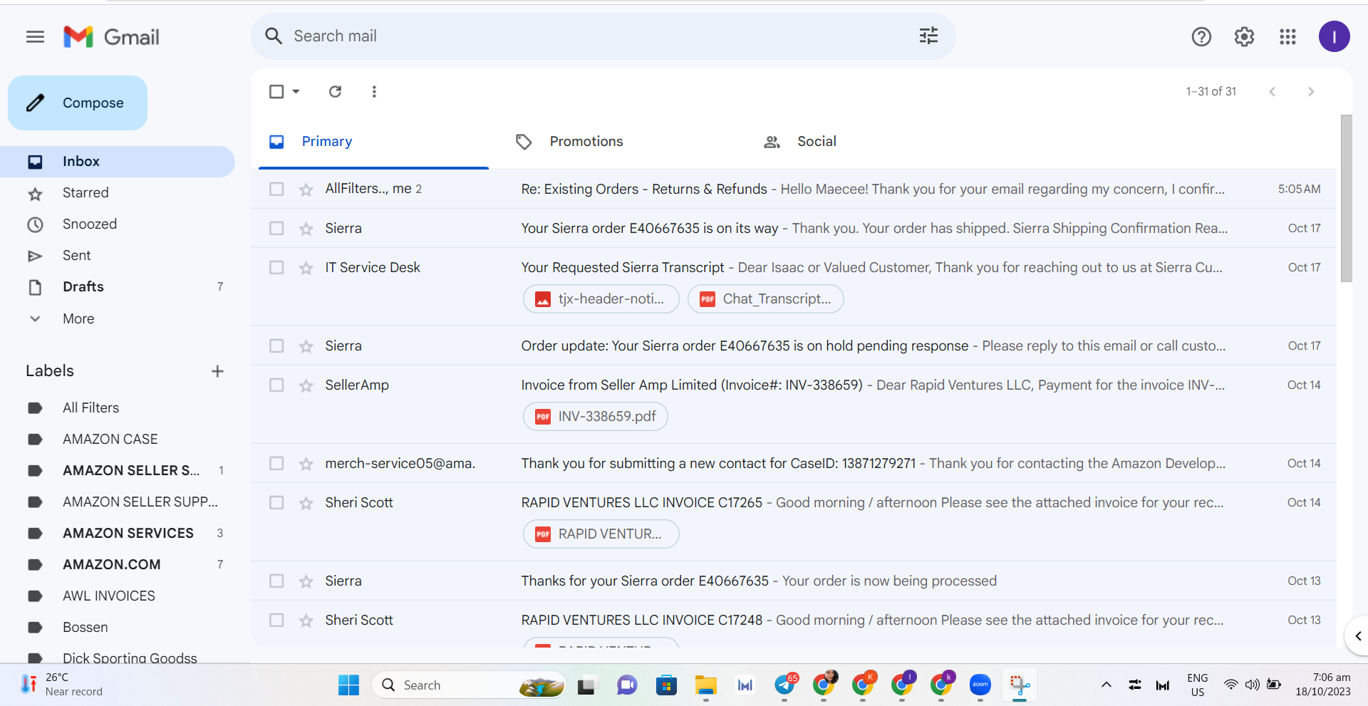Click the Gmail logo
1368x706 pixels.
coord(111,36)
